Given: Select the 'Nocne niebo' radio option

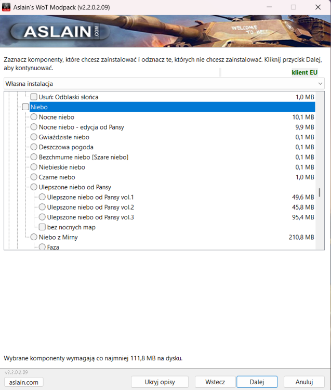Looking at the screenshot, I should point(34,117).
